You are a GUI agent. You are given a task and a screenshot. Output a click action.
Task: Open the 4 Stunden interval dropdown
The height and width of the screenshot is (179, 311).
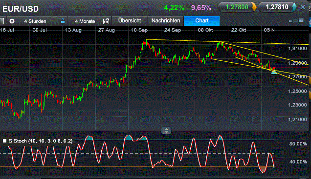(x=35, y=21)
